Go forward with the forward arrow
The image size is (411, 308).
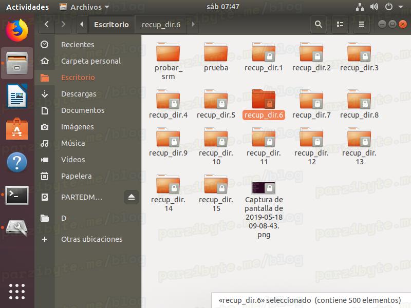(63, 24)
